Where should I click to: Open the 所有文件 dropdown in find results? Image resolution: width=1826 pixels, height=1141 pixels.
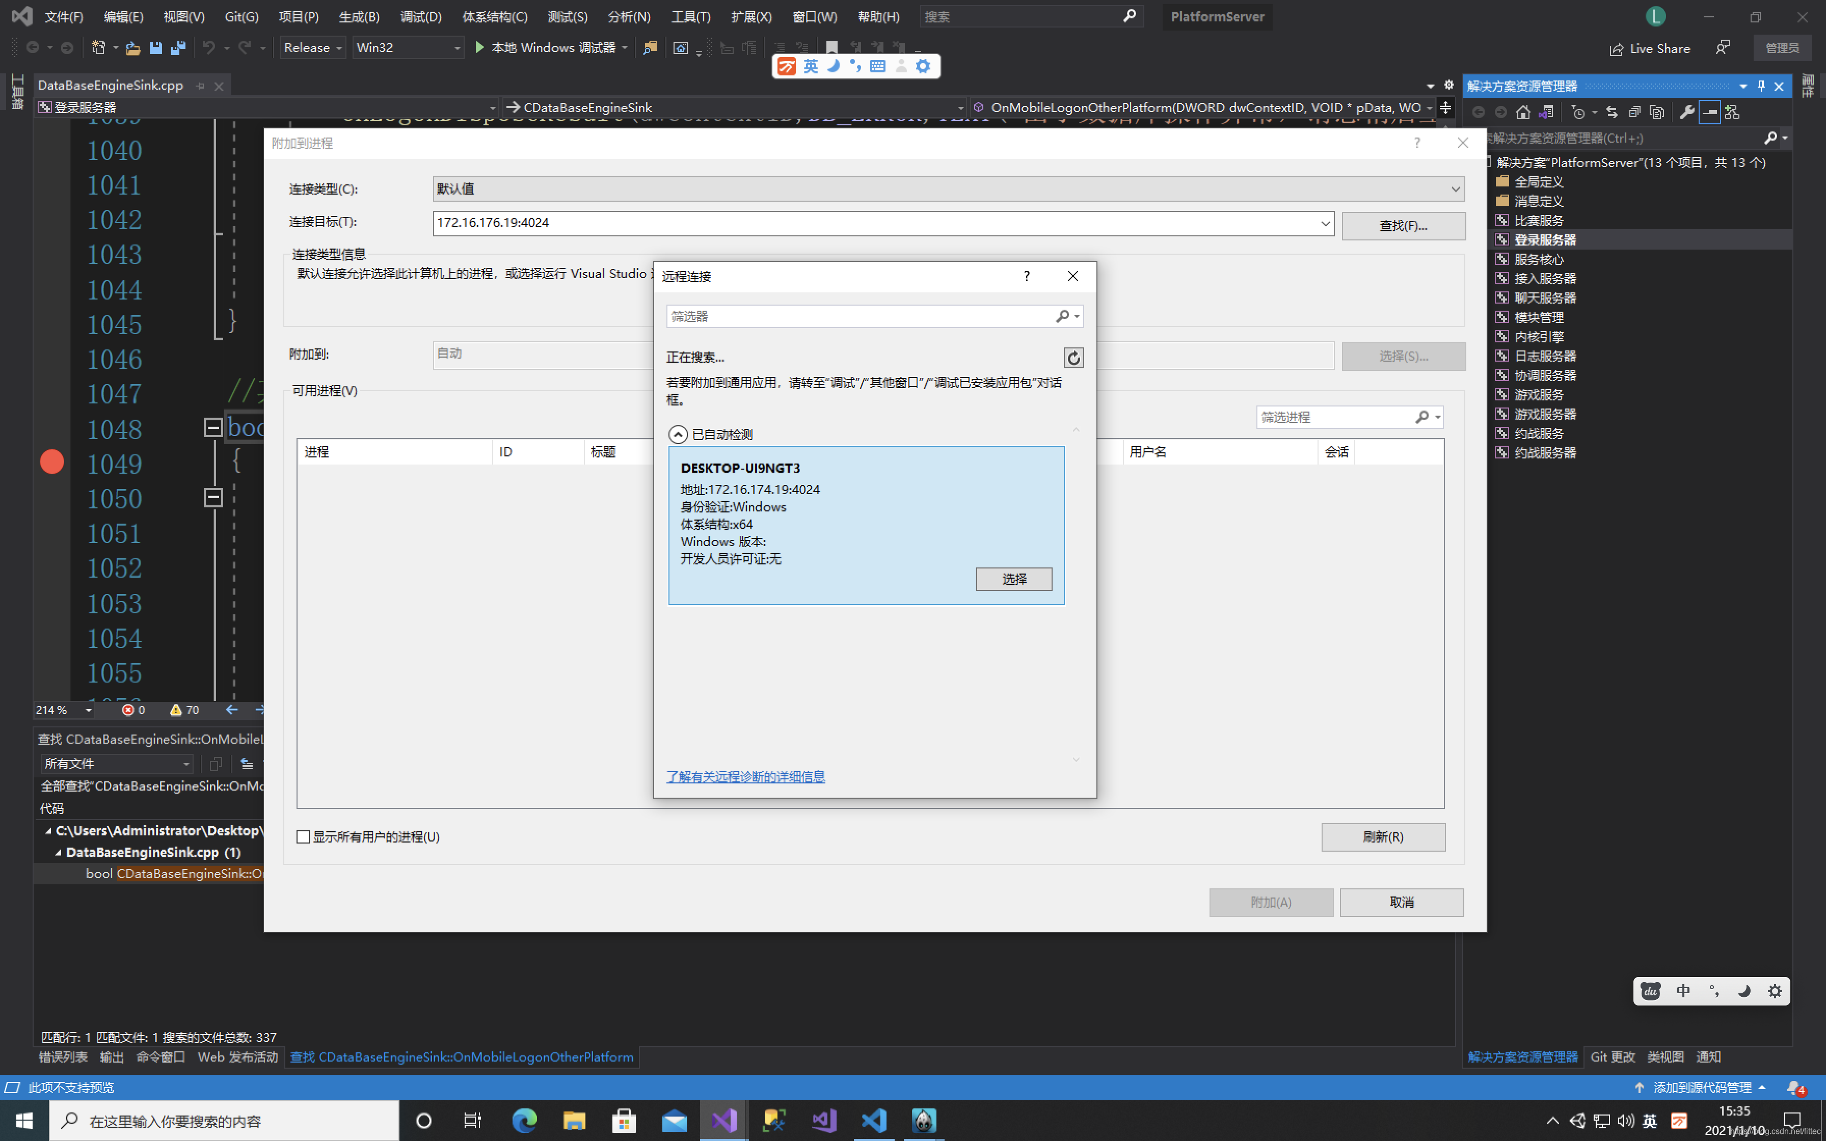(x=117, y=764)
